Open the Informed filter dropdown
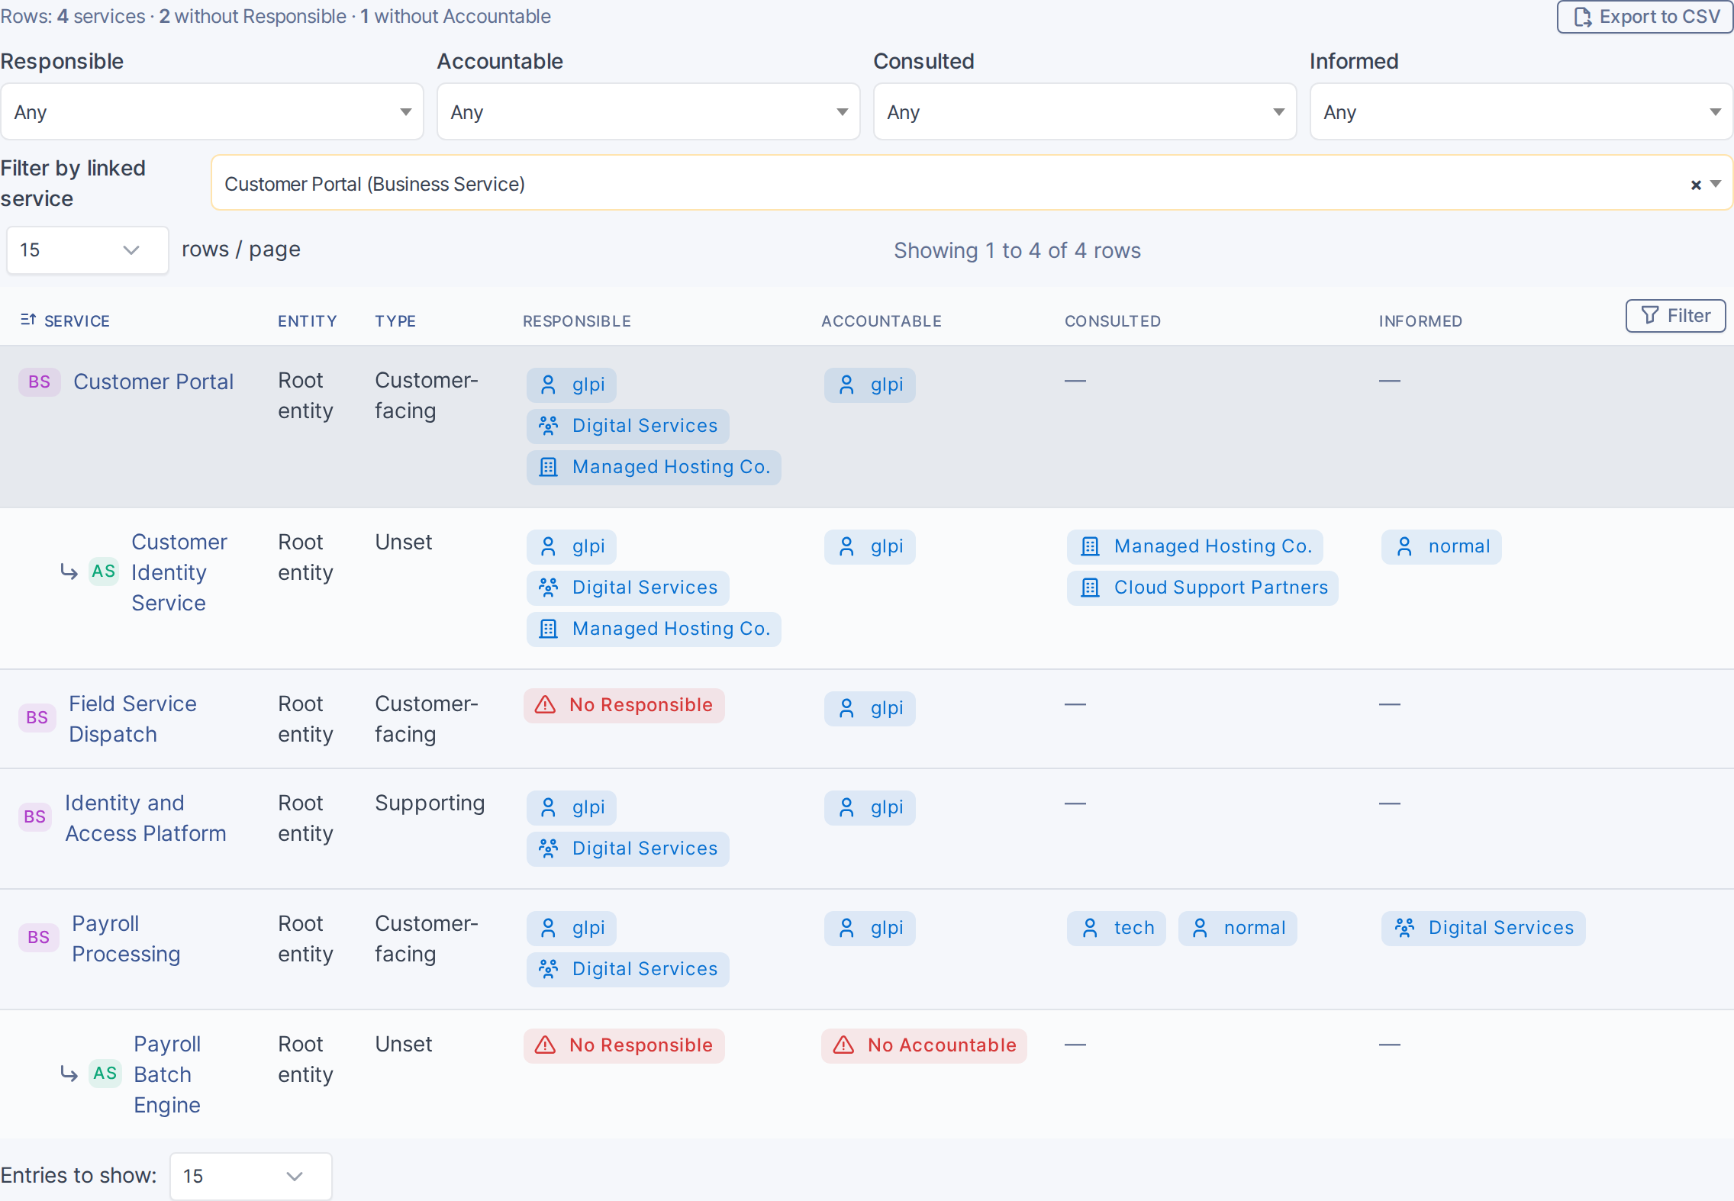The image size is (1734, 1201). pyautogui.click(x=1521, y=112)
